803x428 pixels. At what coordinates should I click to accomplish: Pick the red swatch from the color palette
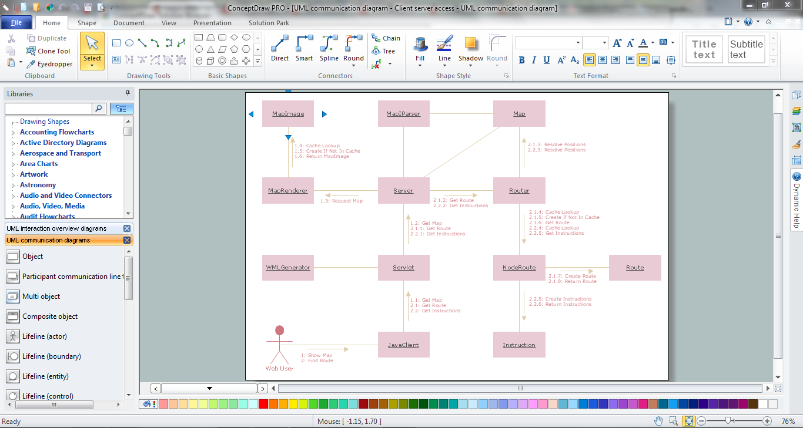point(262,404)
